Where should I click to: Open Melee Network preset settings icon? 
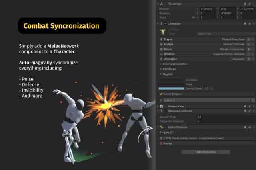[249, 127]
